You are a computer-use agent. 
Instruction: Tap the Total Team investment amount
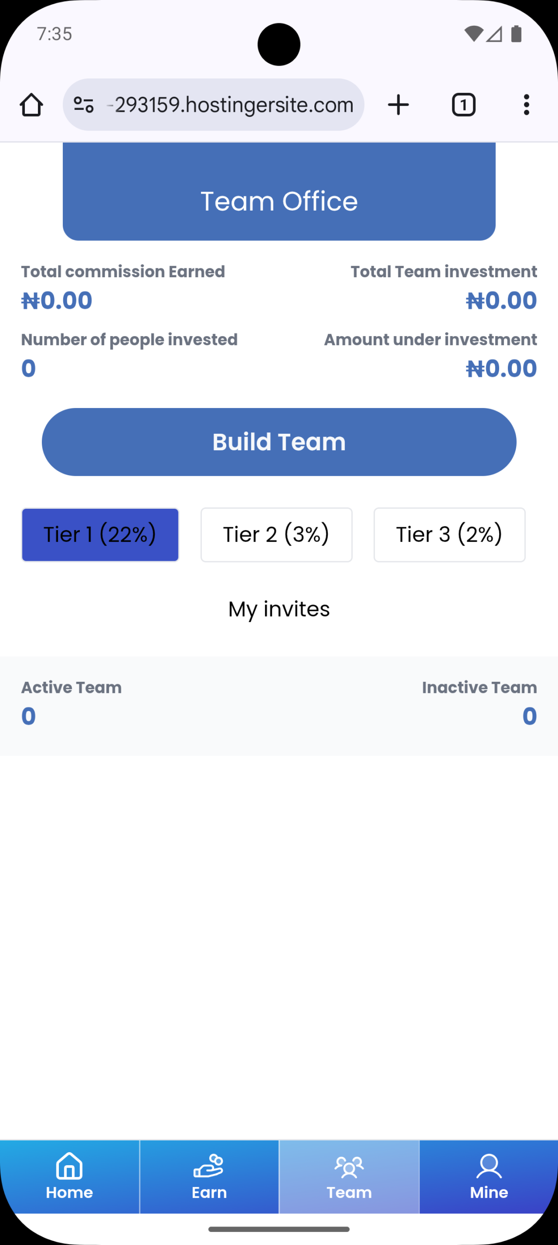tap(501, 300)
